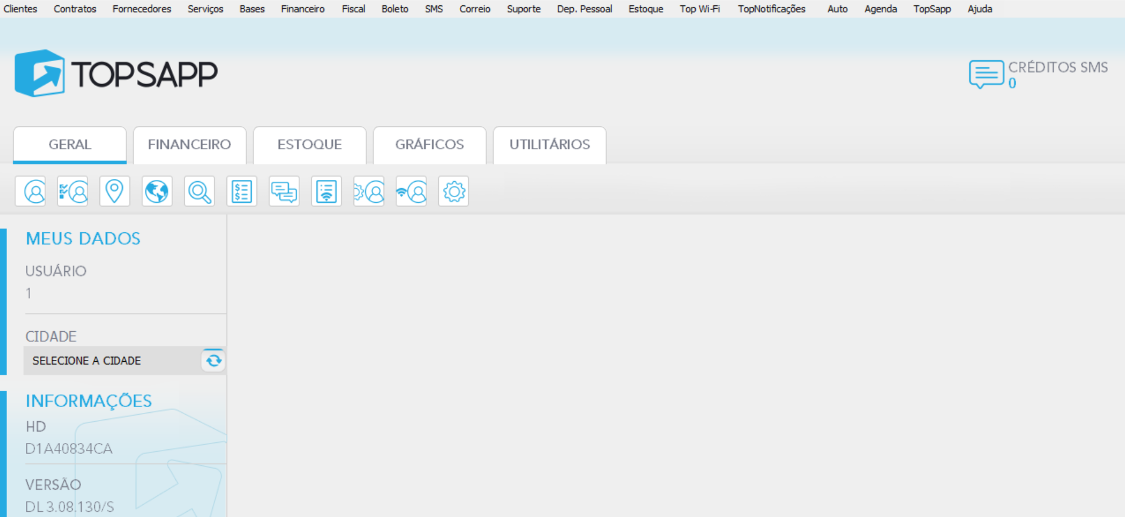Open the Fornecedores menu
1125x517 pixels.
point(142,9)
